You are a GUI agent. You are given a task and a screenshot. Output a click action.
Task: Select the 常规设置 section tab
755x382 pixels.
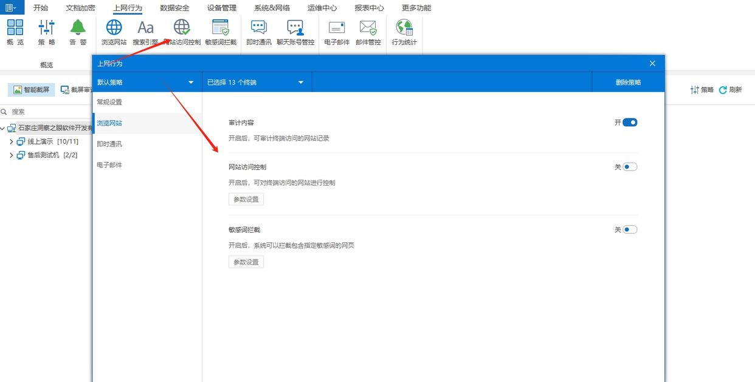coord(109,101)
